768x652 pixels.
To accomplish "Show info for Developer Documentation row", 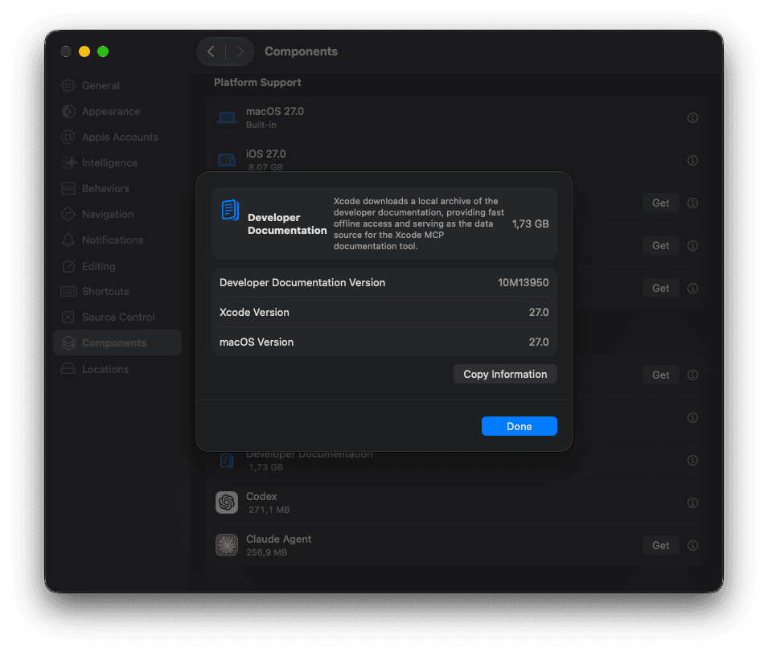I will (692, 460).
